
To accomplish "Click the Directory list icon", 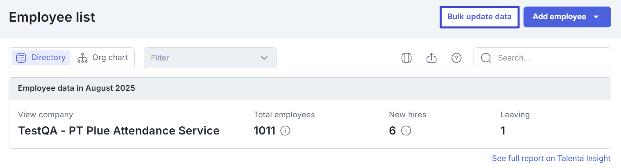I will tap(21, 58).
